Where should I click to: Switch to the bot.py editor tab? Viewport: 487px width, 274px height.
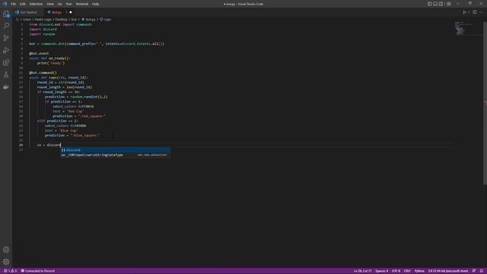[x=56, y=12]
